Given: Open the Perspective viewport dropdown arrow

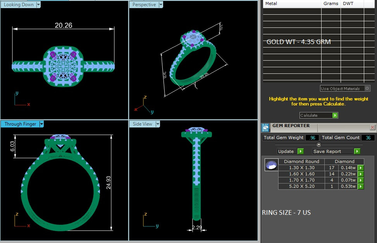Looking at the screenshot, I should (160, 5).
